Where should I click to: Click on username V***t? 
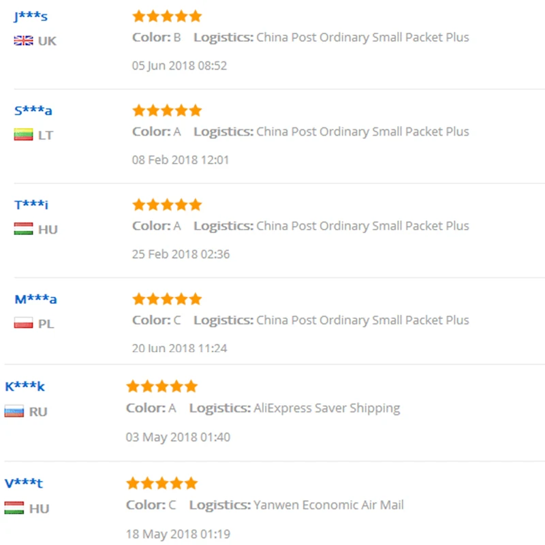(x=24, y=484)
